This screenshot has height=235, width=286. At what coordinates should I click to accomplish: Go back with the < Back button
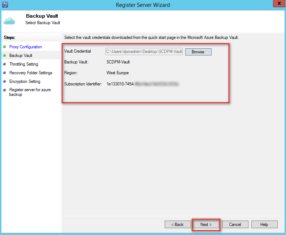(178, 225)
